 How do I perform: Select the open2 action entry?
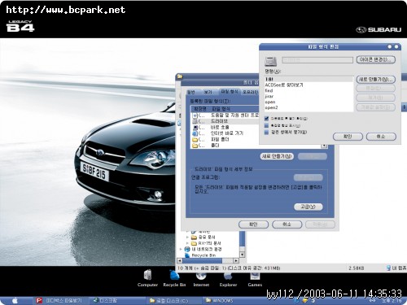[x=309, y=107]
